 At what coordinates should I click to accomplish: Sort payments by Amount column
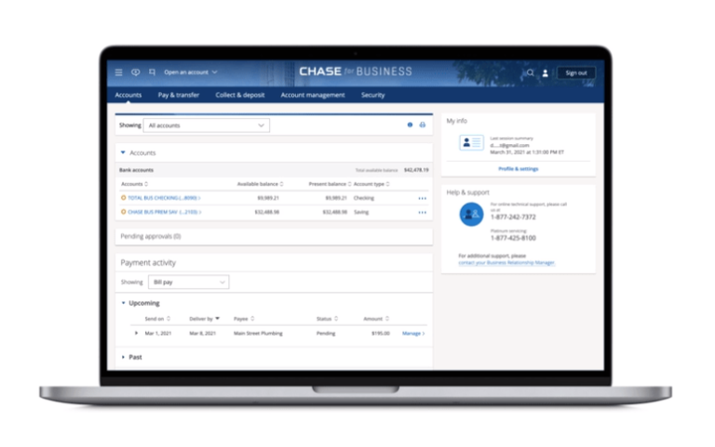376,319
